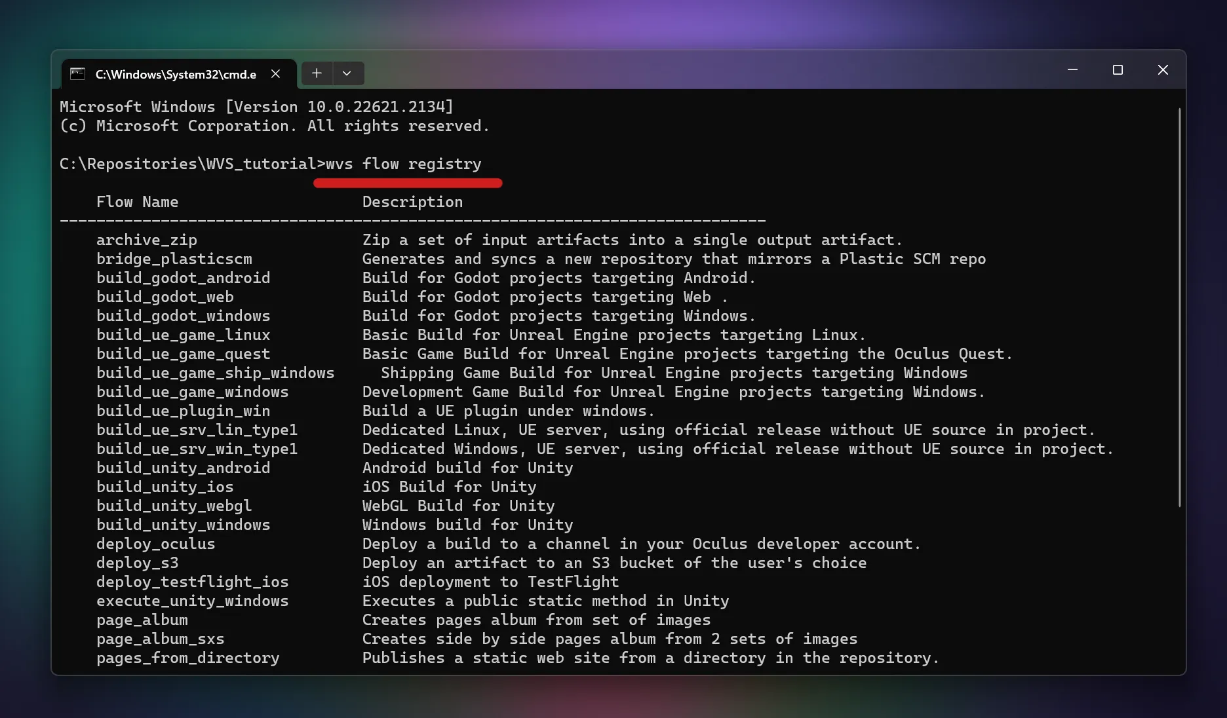Open the new tab profile dropdown chevron
The height and width of the screenshot is (718, 1227).
[x=347, y=73]
